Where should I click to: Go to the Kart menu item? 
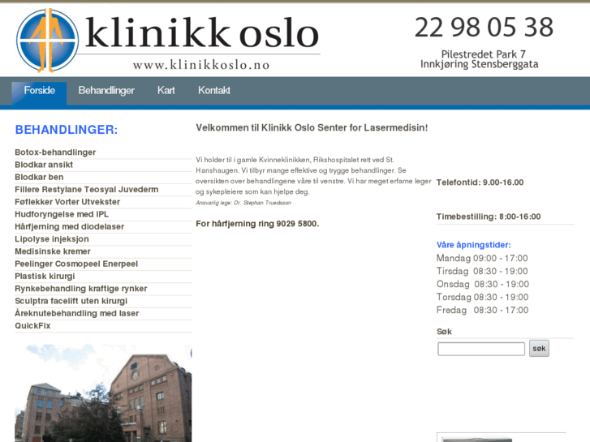[166, 91]
